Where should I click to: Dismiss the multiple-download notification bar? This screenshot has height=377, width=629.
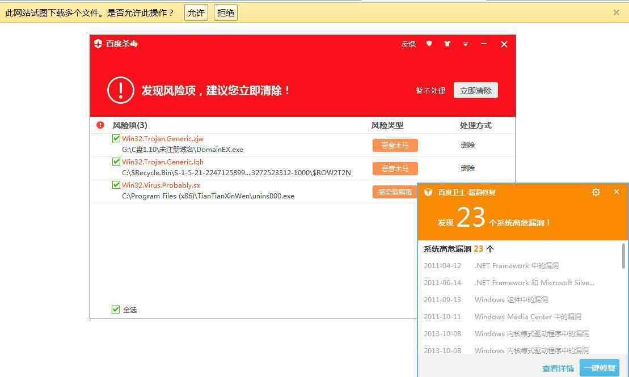617,12
